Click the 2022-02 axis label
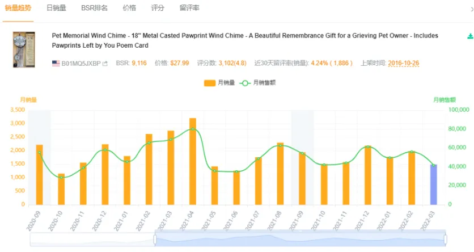The image size is (474, 252). [x=405, y=221]
